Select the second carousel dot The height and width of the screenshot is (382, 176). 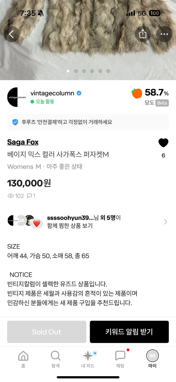76,71
